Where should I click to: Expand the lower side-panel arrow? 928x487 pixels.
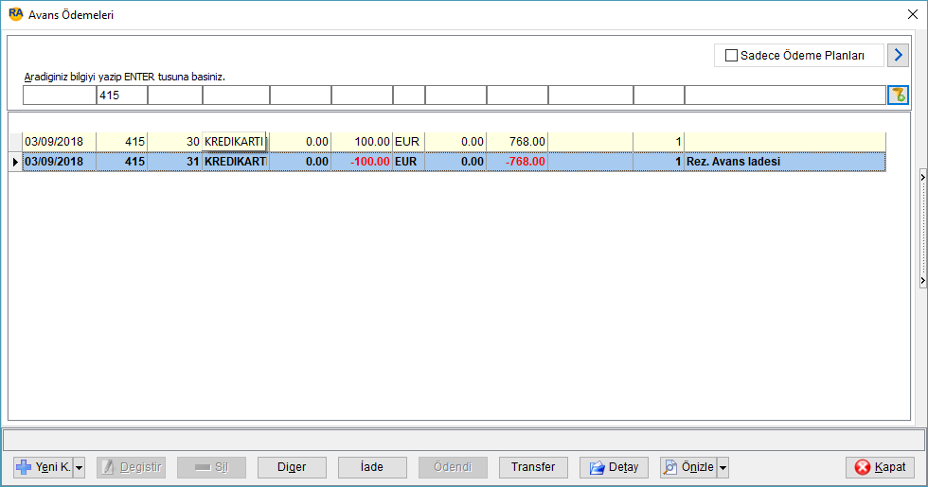pyautogui.click(x=922, y=280)
